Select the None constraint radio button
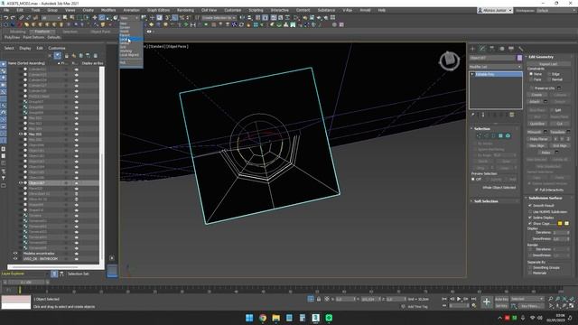This screenshot has height=325, width=578. point(531,74)
